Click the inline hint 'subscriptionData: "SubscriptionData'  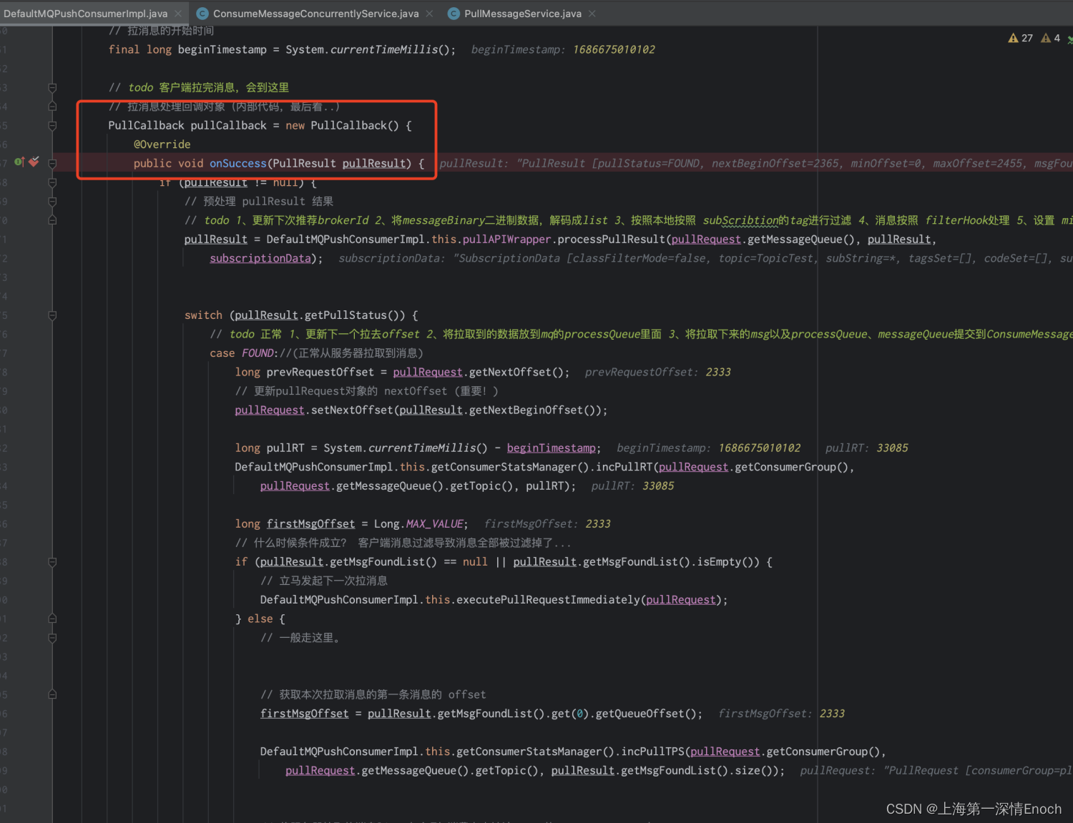click(x=705, y=258)
